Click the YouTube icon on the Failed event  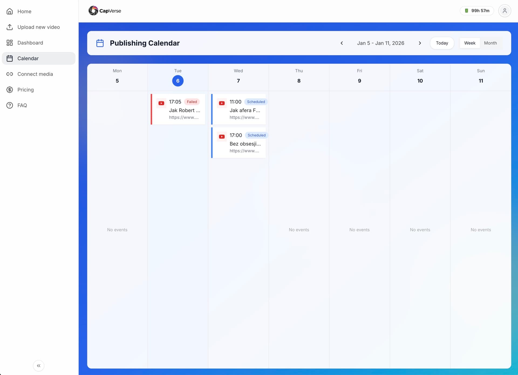coord(161,103)
